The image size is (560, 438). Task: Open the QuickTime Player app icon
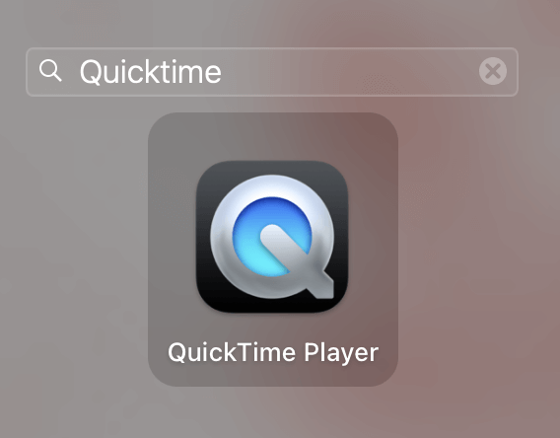(272, 237)
